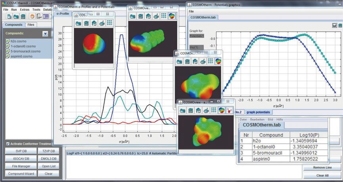Click the edit input file icon in main toolbar
This screenshot has height=182, width=343.
click(x=39, y=16)
